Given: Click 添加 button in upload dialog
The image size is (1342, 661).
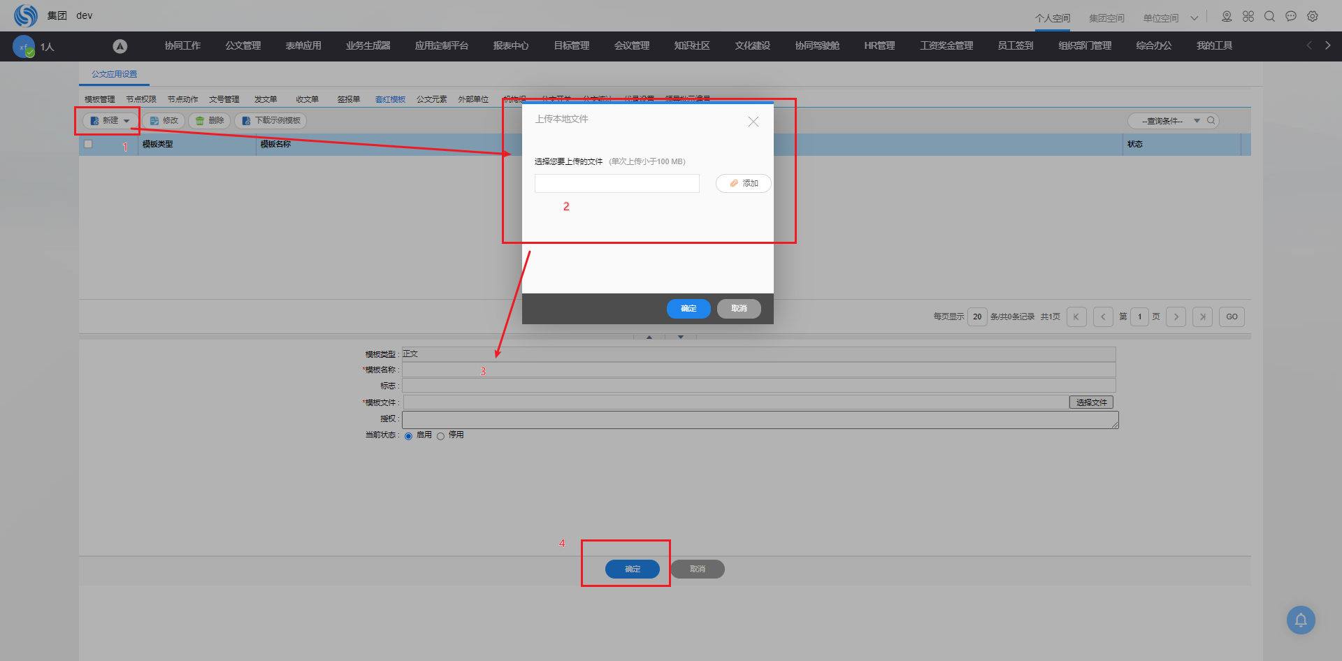Looking at the screenshot, I should (x=744, y=183).
